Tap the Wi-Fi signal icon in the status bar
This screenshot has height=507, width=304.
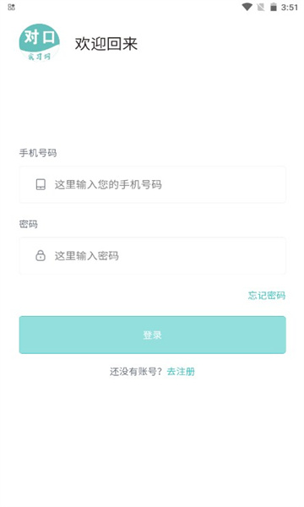coord(247,7)
